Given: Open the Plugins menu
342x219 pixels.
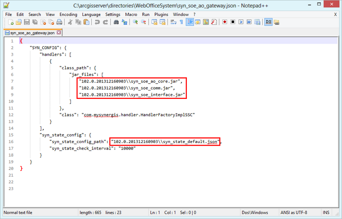Looking at the screenshot, I should (161, 15).
